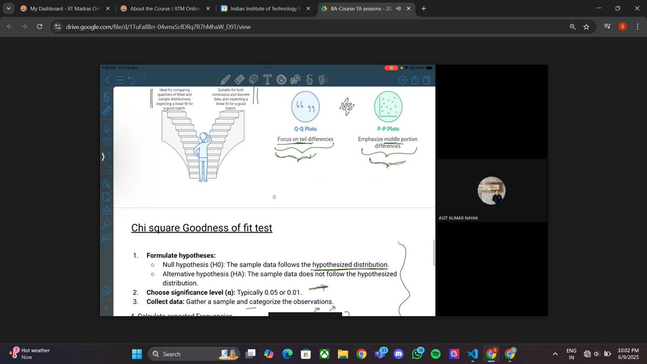The height and width of the screenshot is (364, 647).
Task: Click the add page plus icon in recorded notes
Action: click(x=403, y=80)
